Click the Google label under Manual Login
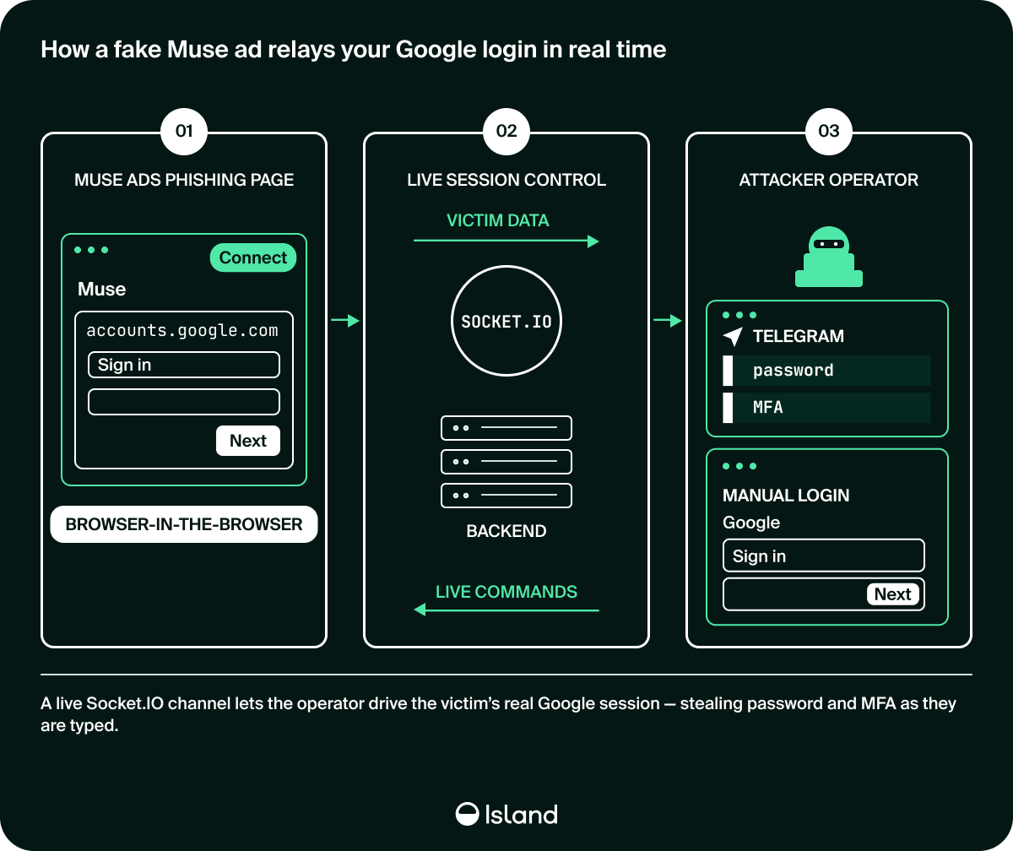This screenshot has height=851, width=1013. tap(751, 523)
